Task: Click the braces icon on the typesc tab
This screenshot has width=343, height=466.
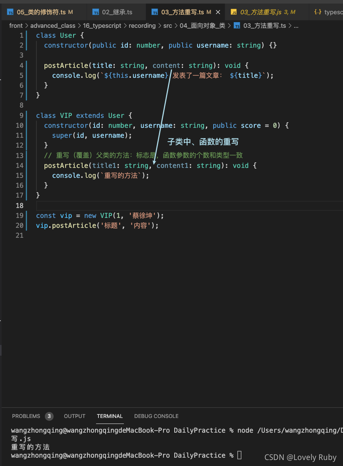Action: tap(318, 12)
